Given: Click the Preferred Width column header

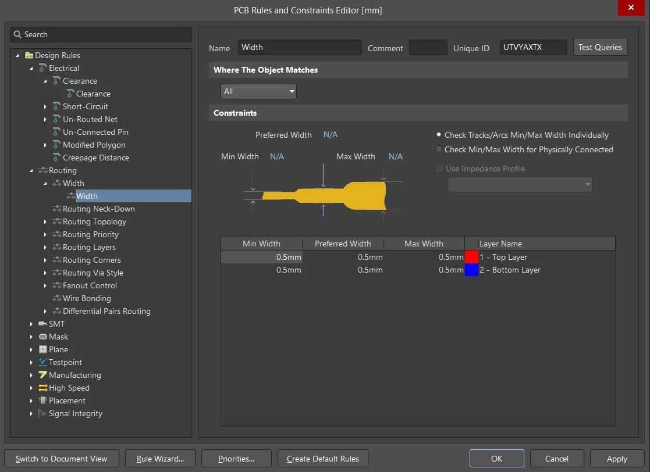Looking at the screenshot, I should (x=343, y=244).
